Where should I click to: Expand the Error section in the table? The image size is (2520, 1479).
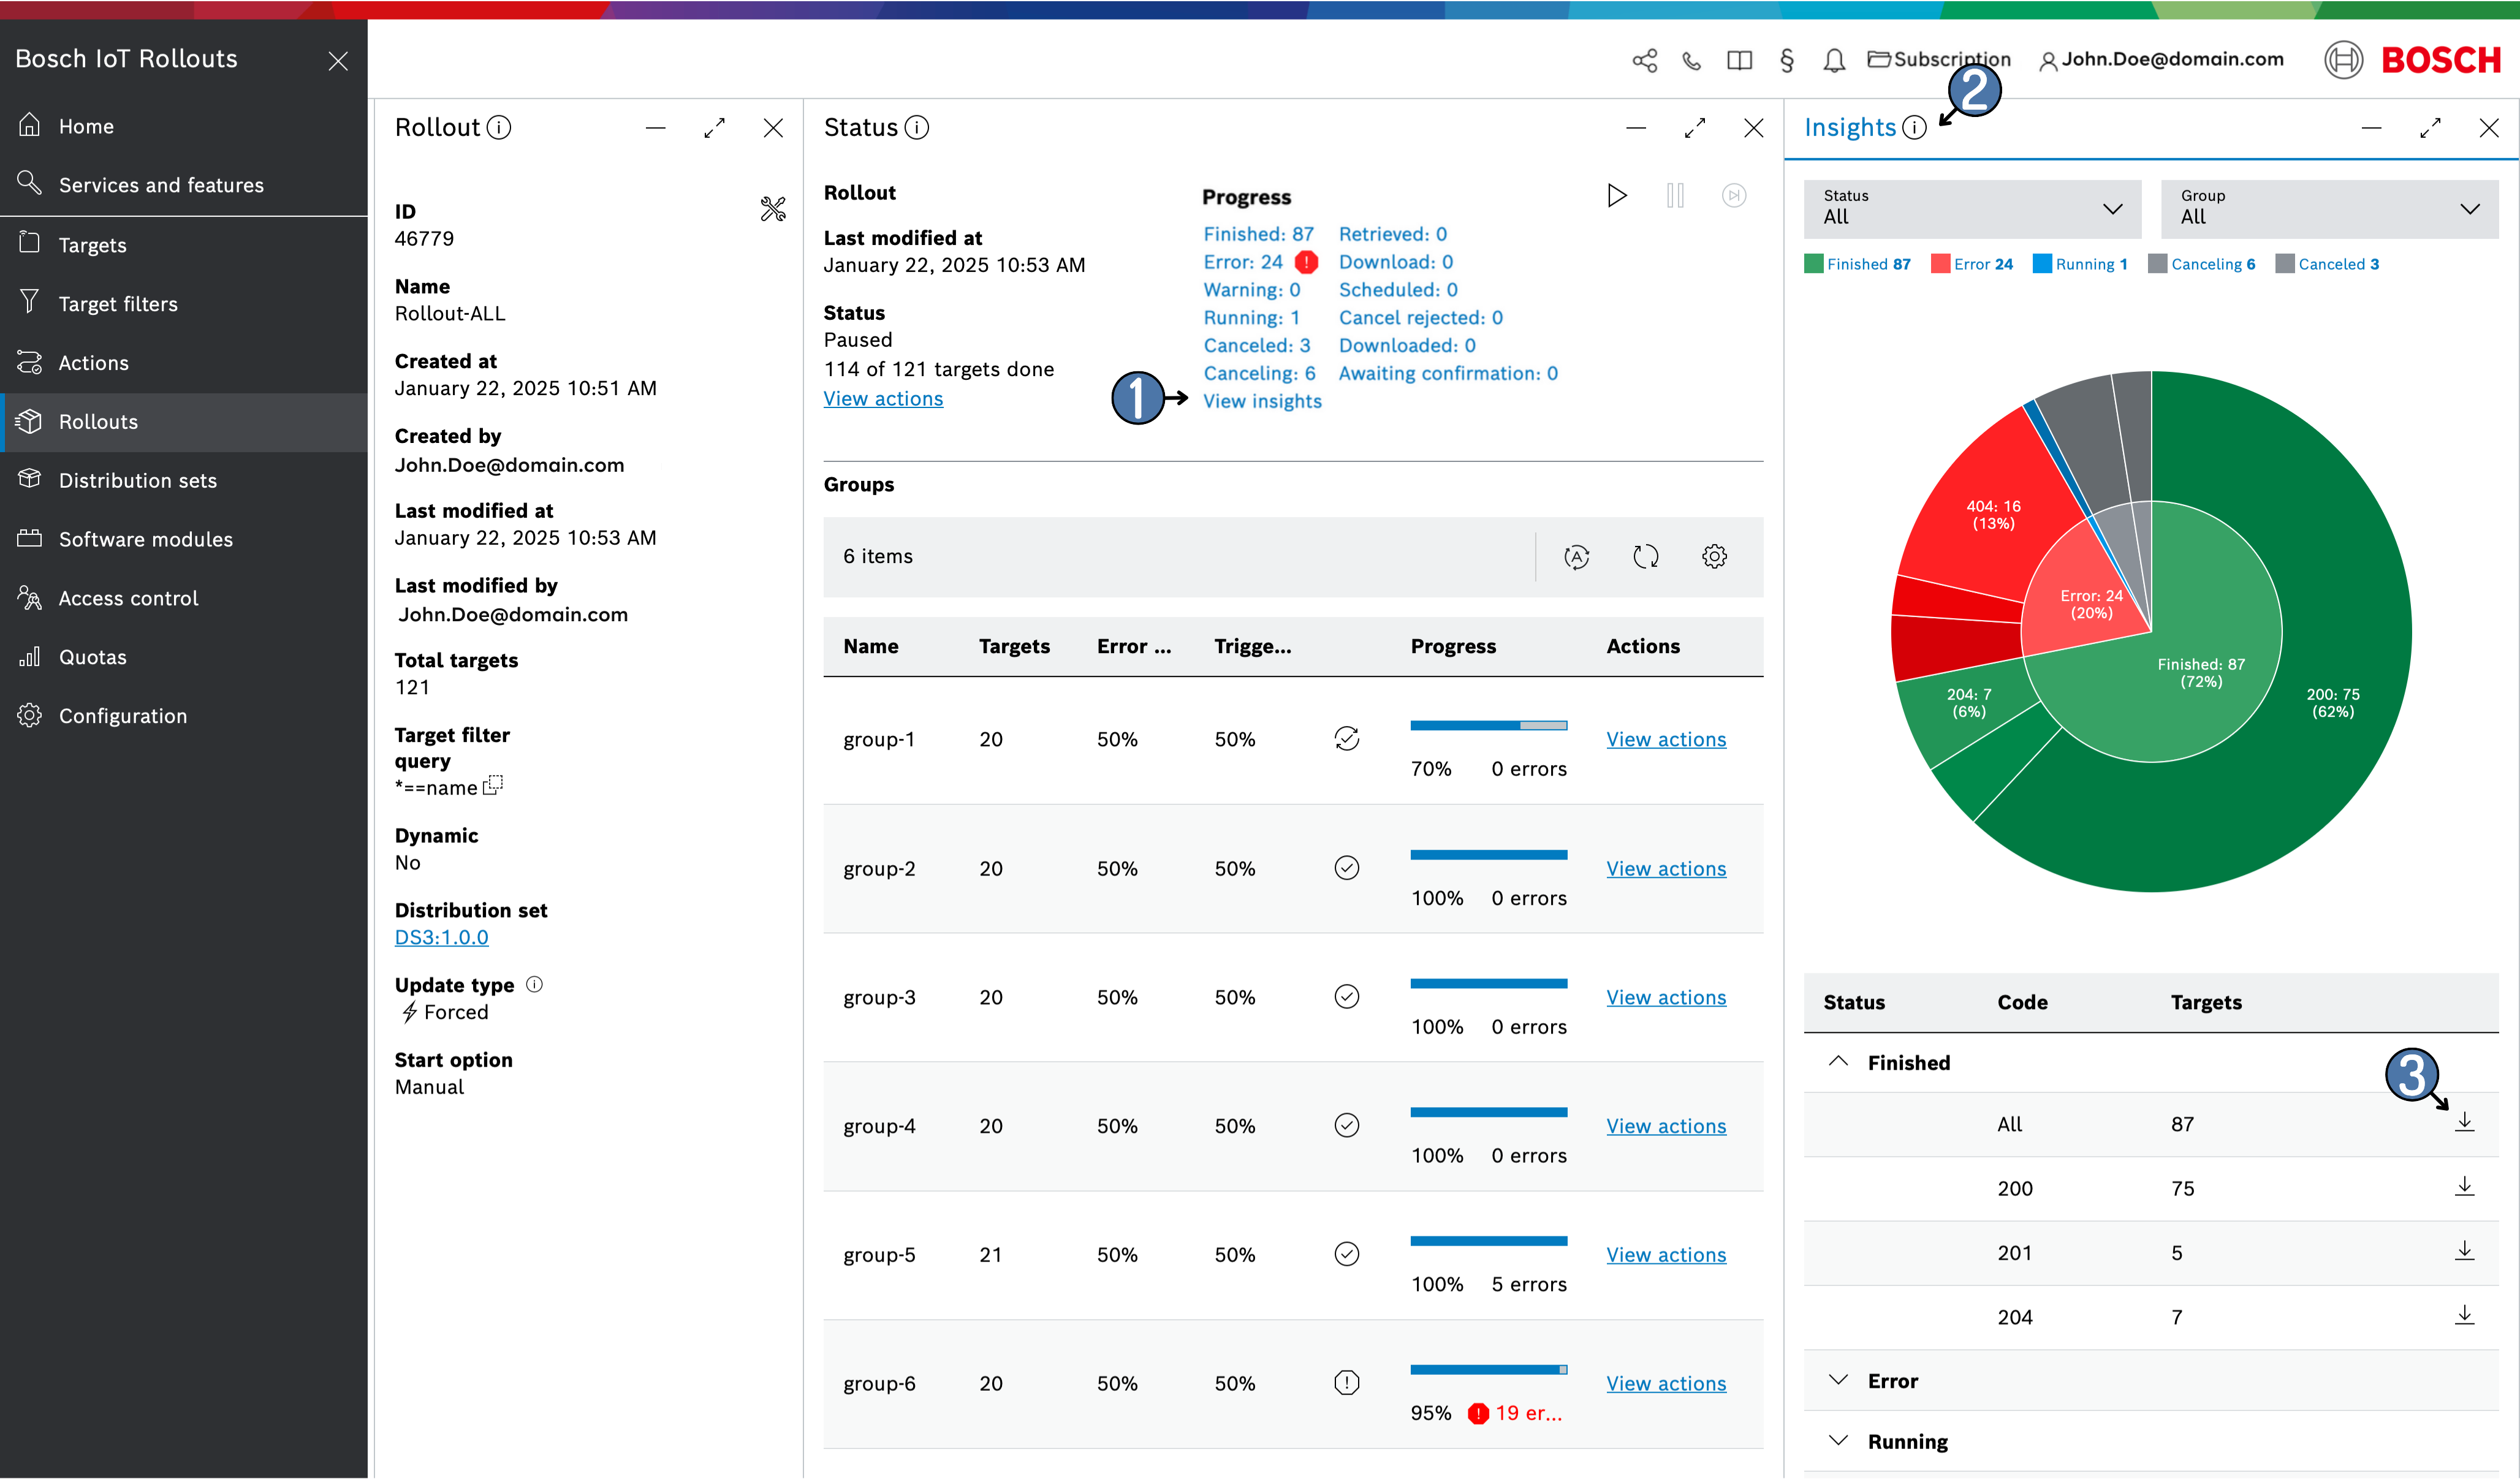pyautogui.click(x=1838, y=1381)
